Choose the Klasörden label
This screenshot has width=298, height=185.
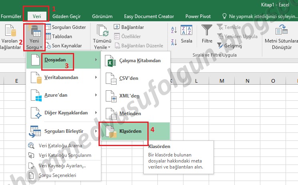pyautogui.click(x=131, y=131)
